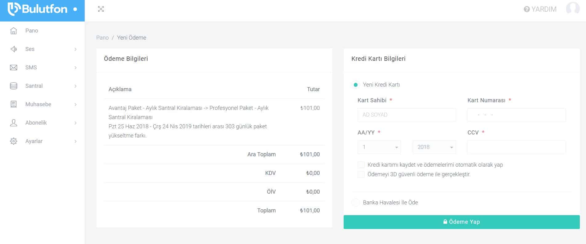Click the Tutar column header
Screen dimensions: 586x244
[x=313, y=89]
